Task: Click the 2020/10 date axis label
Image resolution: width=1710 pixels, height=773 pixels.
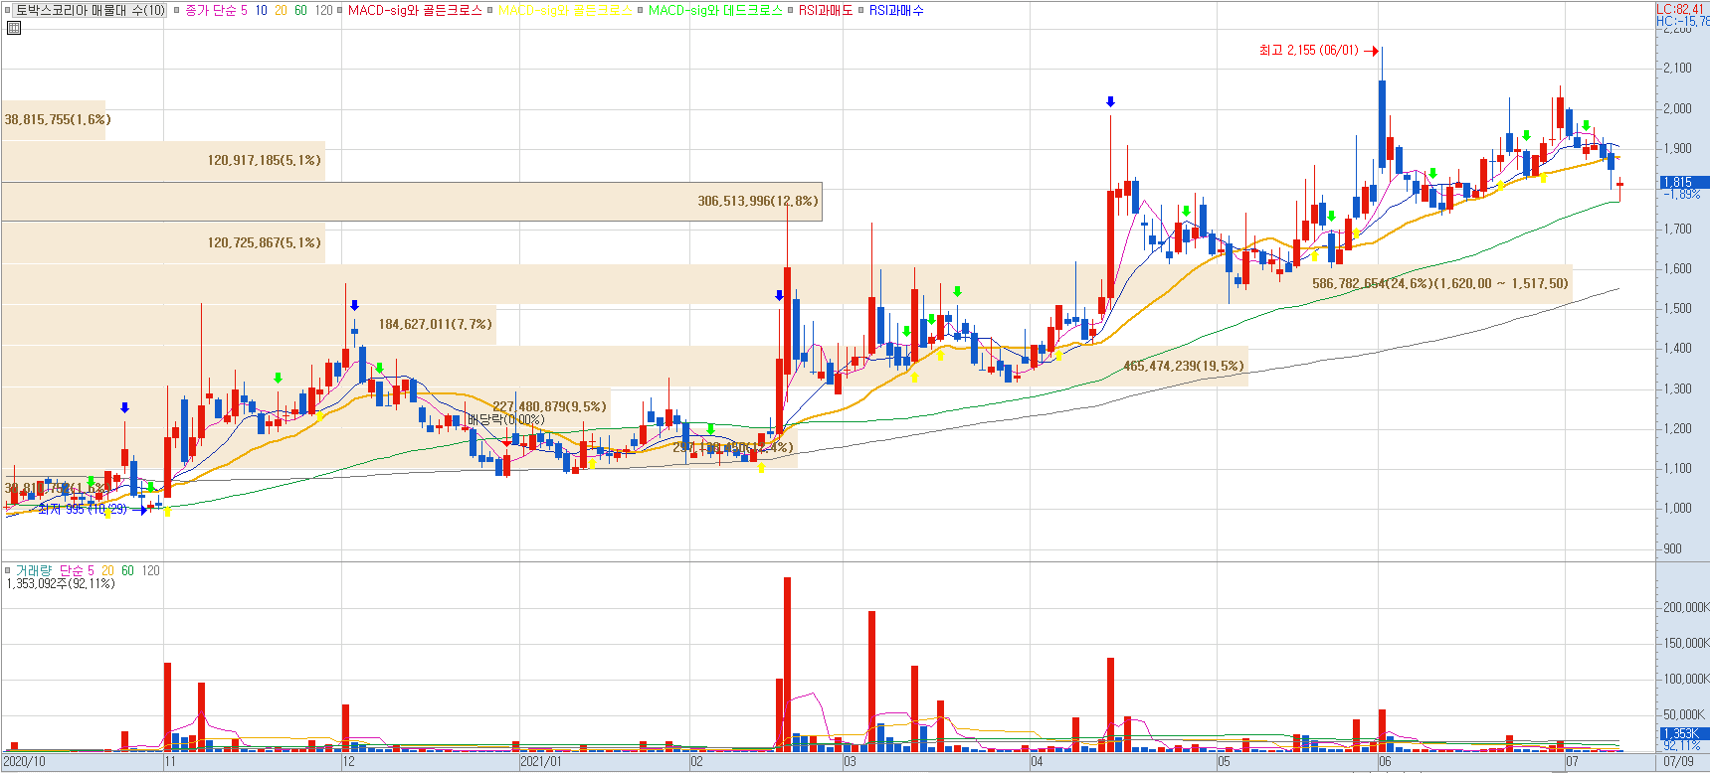Action: point(25,762)
